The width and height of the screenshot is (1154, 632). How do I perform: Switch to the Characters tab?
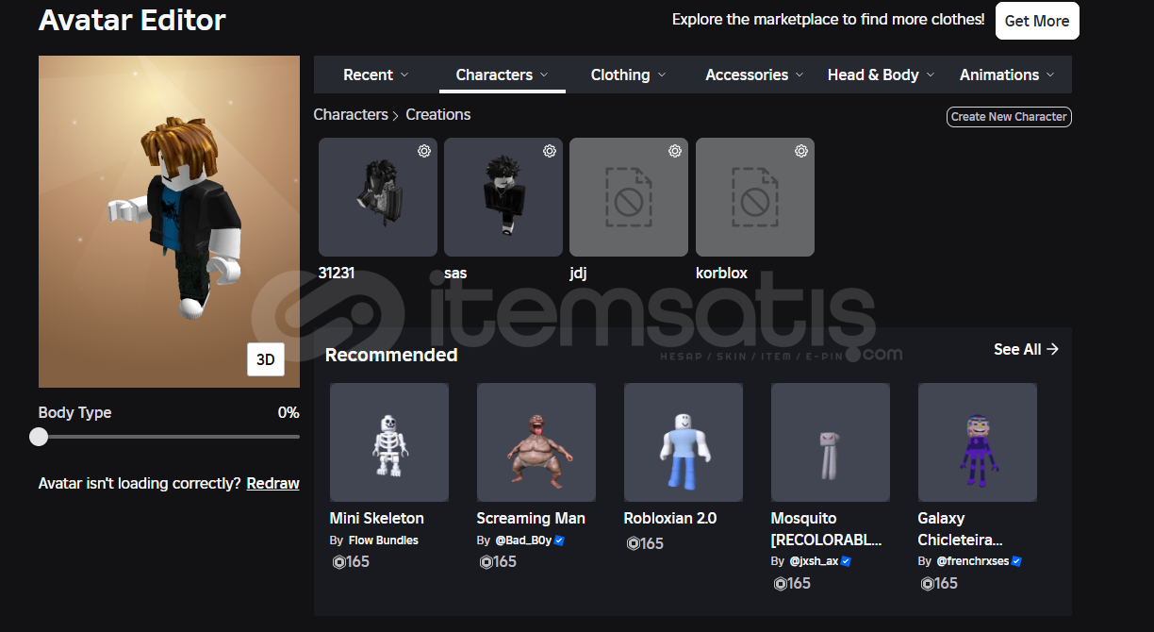[503, 75]
